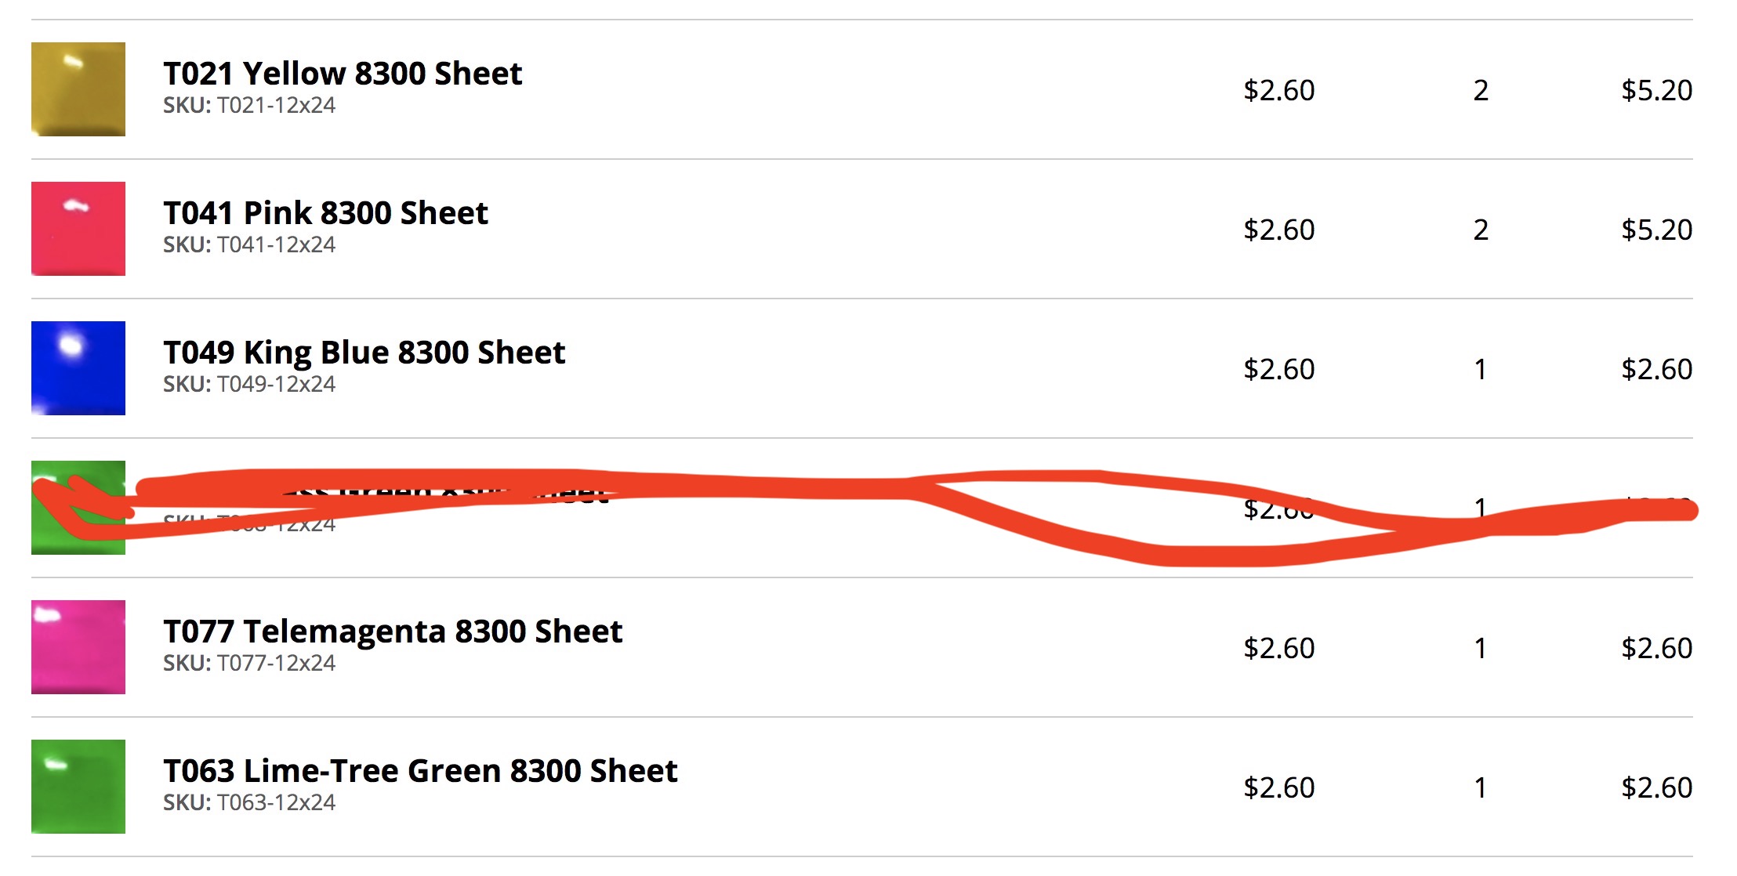The width and height of the screenshot is (1737, 876).
Task: Open T077 Telemagenta 8300 Sheet link
Action: [393, 632]
